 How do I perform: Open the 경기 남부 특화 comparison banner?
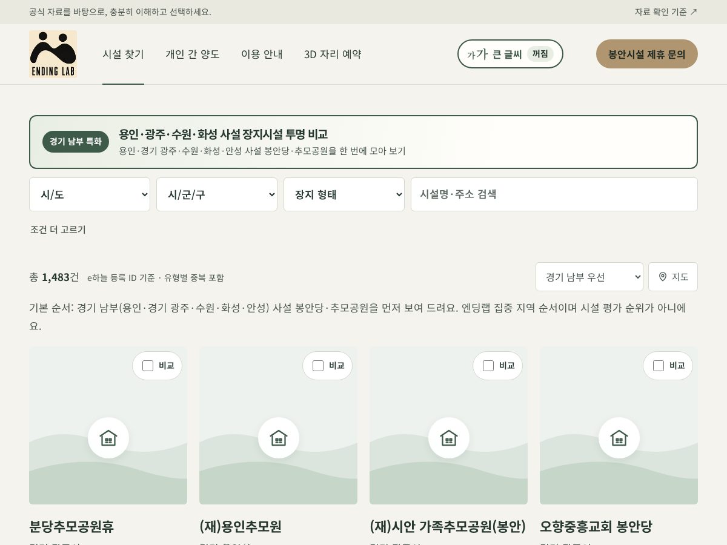[x=363, y=142]
